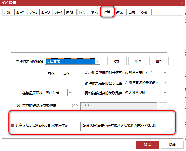Expand the 品种相关网站链接 dropdown
Screen dimensions: 186x151
pyautogui.click(x=98, y=61)
